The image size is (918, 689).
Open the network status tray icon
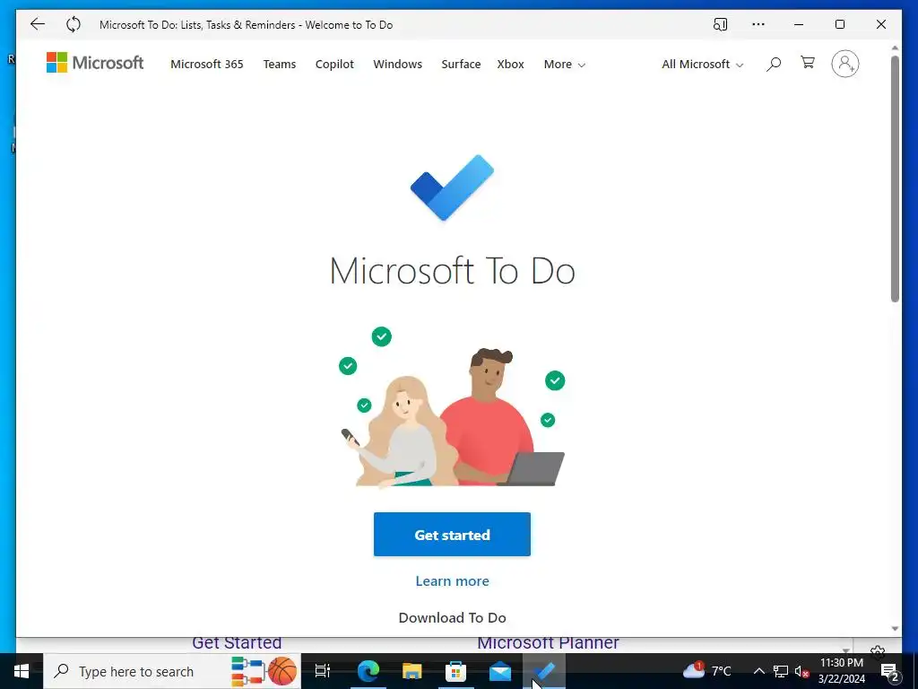click(781, 671)
